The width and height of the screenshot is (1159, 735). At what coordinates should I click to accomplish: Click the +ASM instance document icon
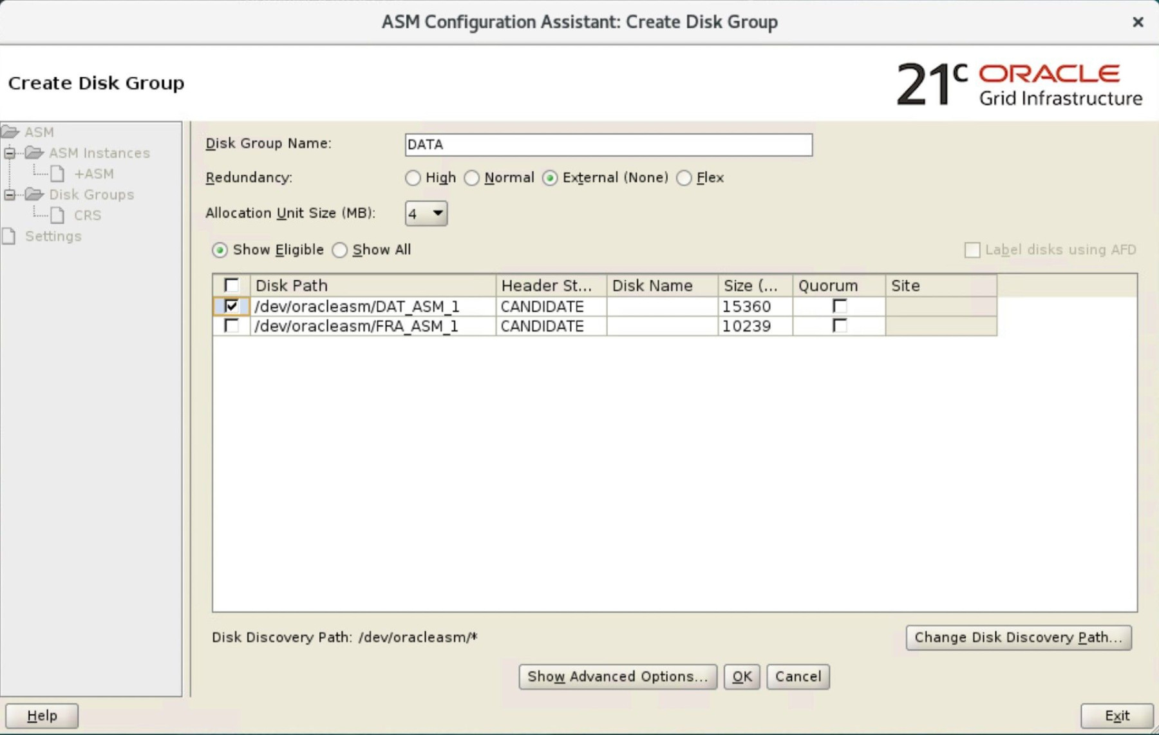57,174
